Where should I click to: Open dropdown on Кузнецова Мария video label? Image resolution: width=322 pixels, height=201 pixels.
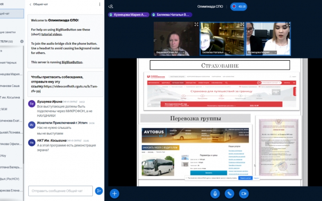pyautogui.click(x=275, y=53)
